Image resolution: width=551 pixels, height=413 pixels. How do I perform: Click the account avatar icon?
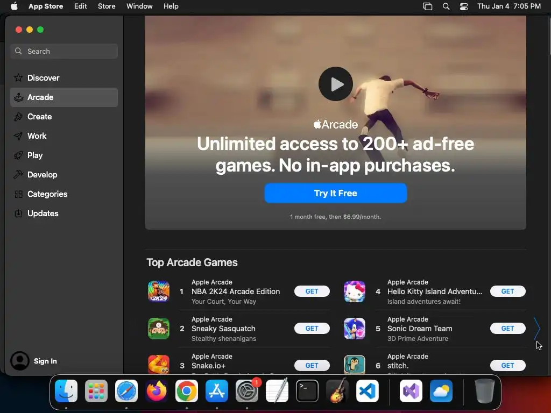coord(20,361)
